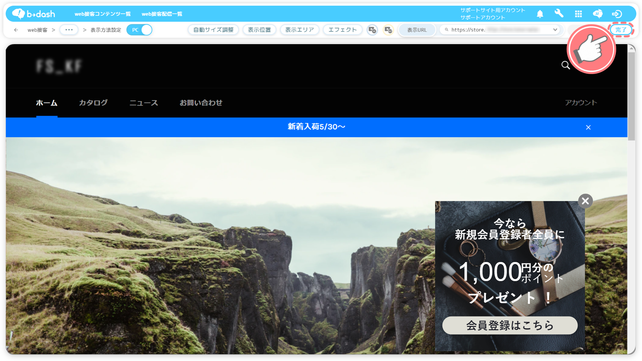The height and width of the screenshot is (361, 642).
Task: Click 会員登録はこちら button
Action: pyautogui.click(x=510, y=325)
